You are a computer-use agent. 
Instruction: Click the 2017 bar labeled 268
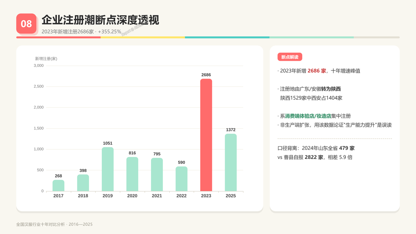click(58, 186)
